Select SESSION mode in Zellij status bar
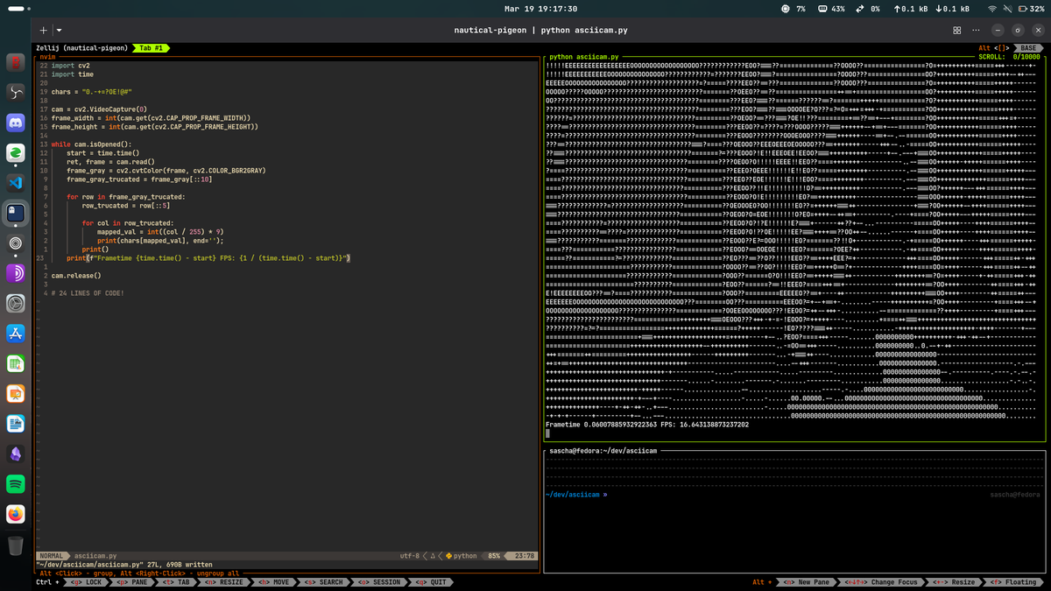Screen dimensions: 1051x591 click(x=377, y=582)
